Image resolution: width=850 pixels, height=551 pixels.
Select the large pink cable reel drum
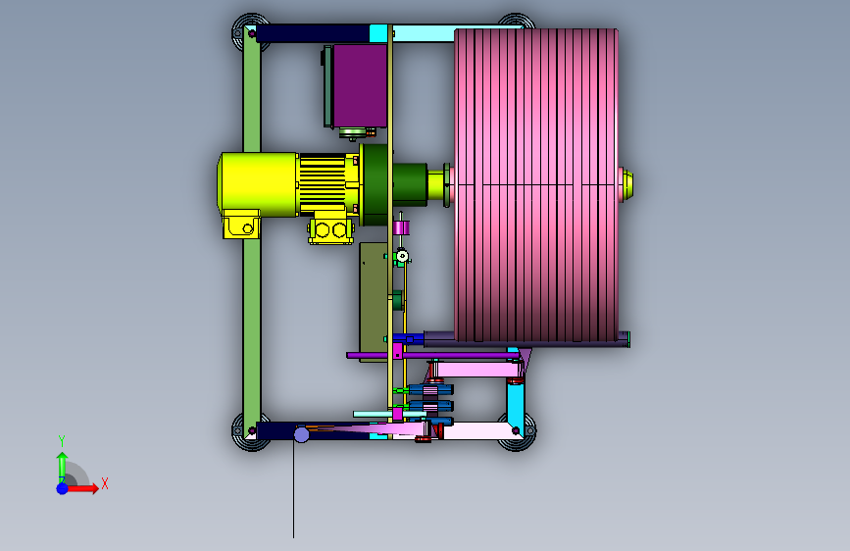coord(536,184)
